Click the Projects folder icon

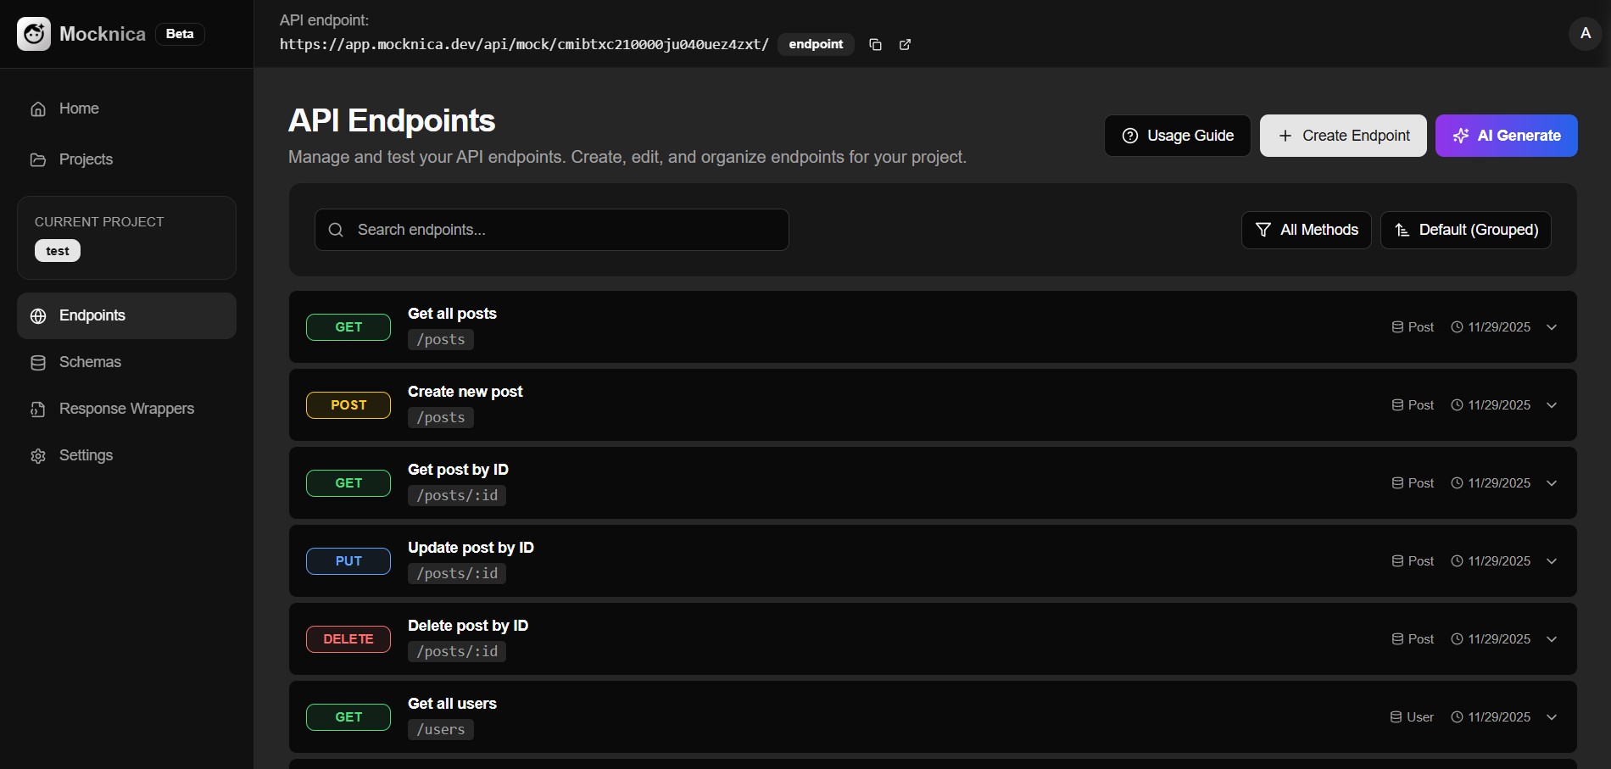click(x=38, y=159)
